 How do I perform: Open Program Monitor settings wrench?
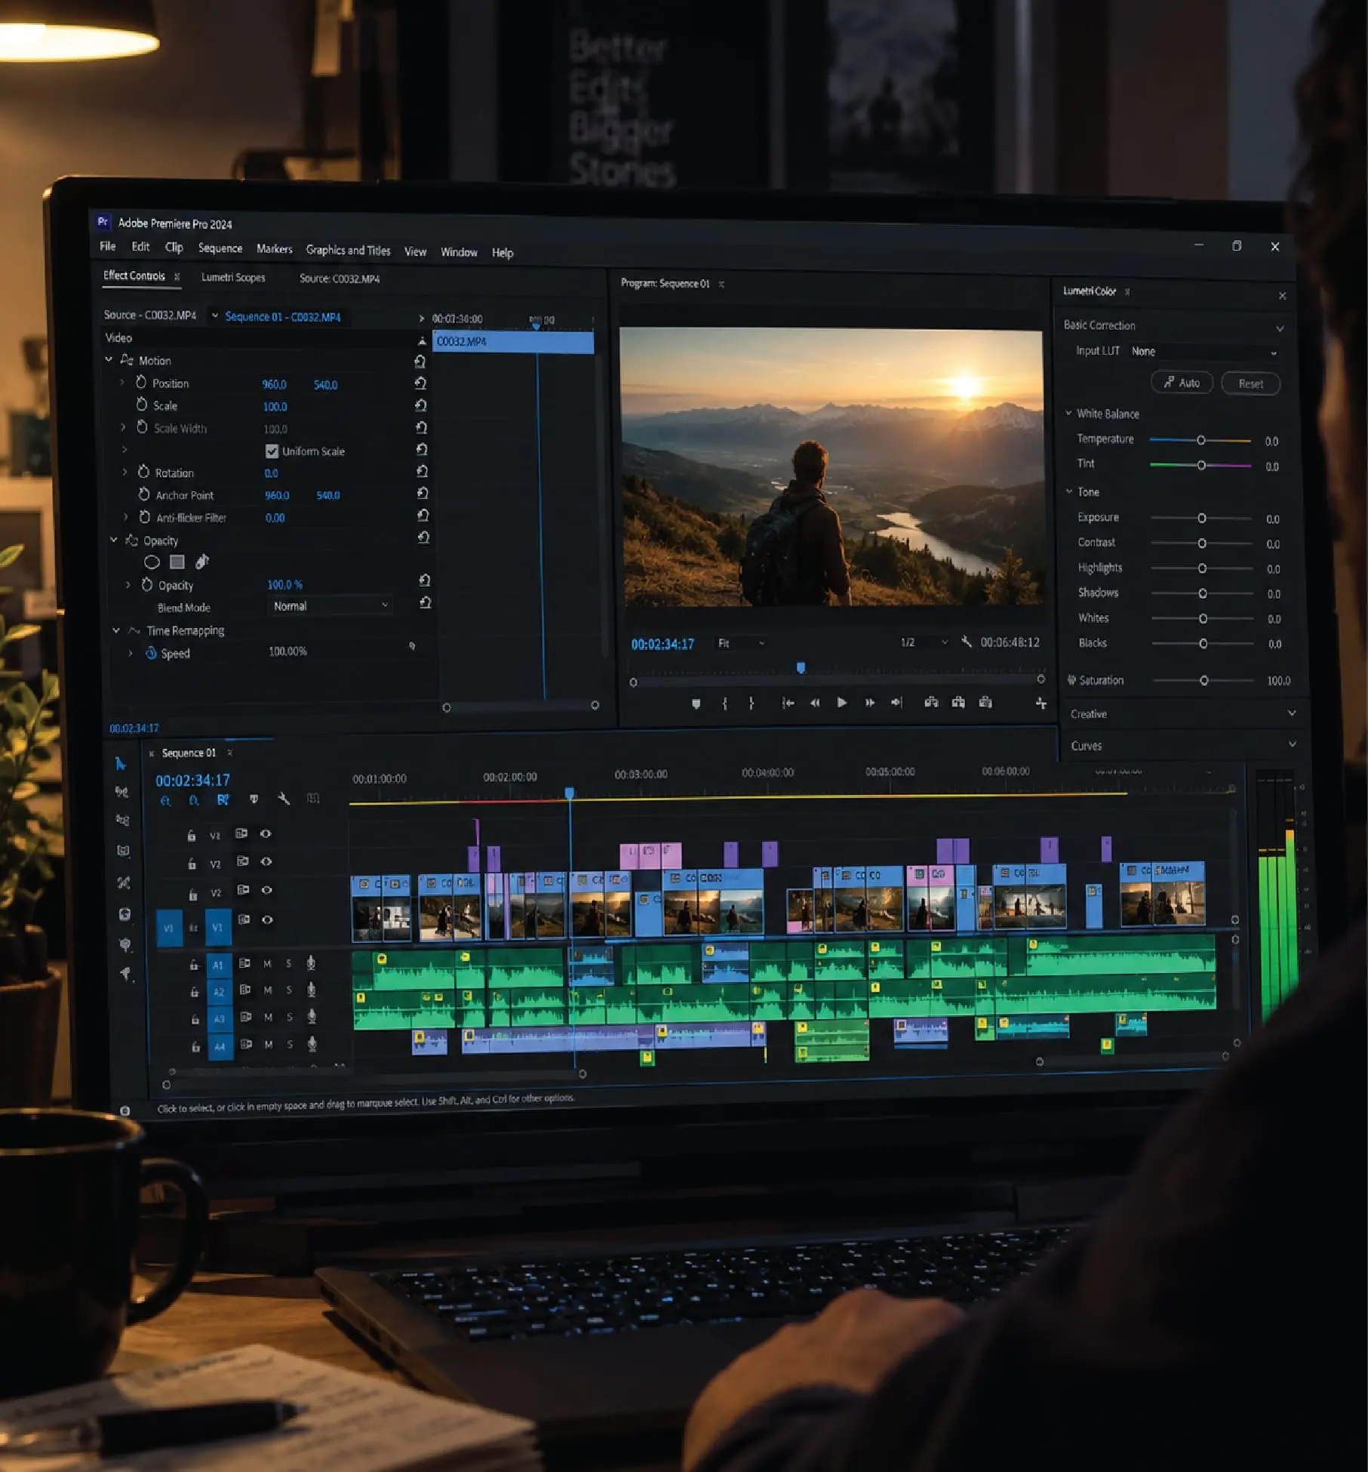coord(966,642)
